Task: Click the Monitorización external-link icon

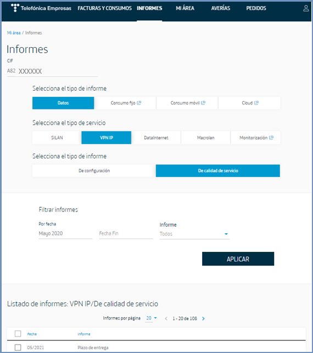Action: (x=271, y=137)
